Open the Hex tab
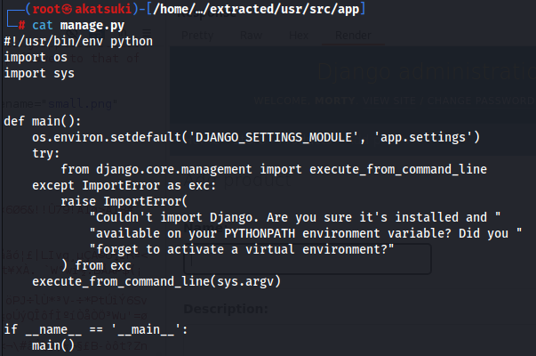Screen dimensions: 536x356 (299, 36)
